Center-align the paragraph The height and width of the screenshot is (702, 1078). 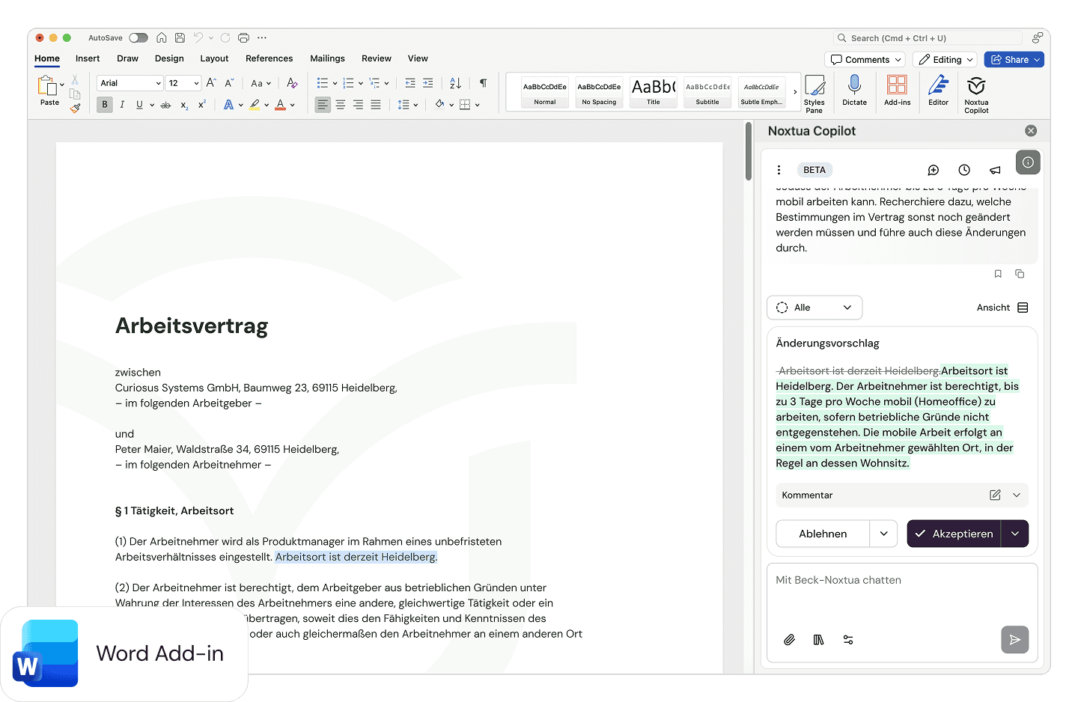tap(341, 105)
